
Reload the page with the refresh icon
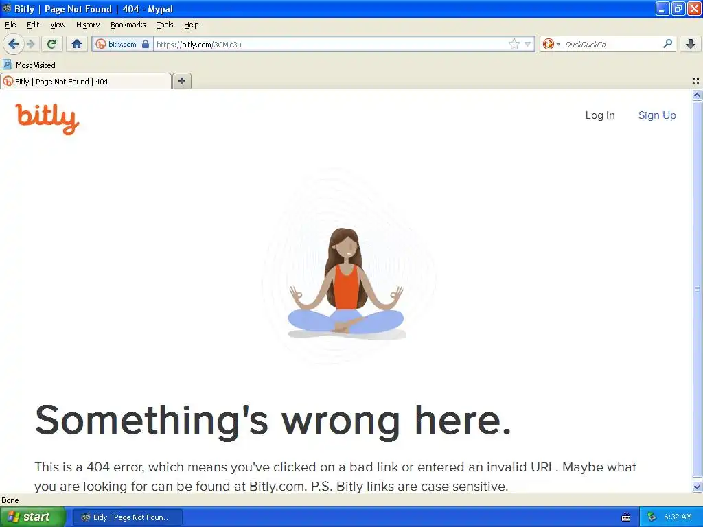pyautogui.click(x=52, y=44)
